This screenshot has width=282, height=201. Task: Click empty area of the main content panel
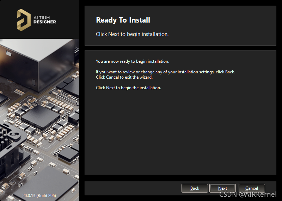point(180,134)
